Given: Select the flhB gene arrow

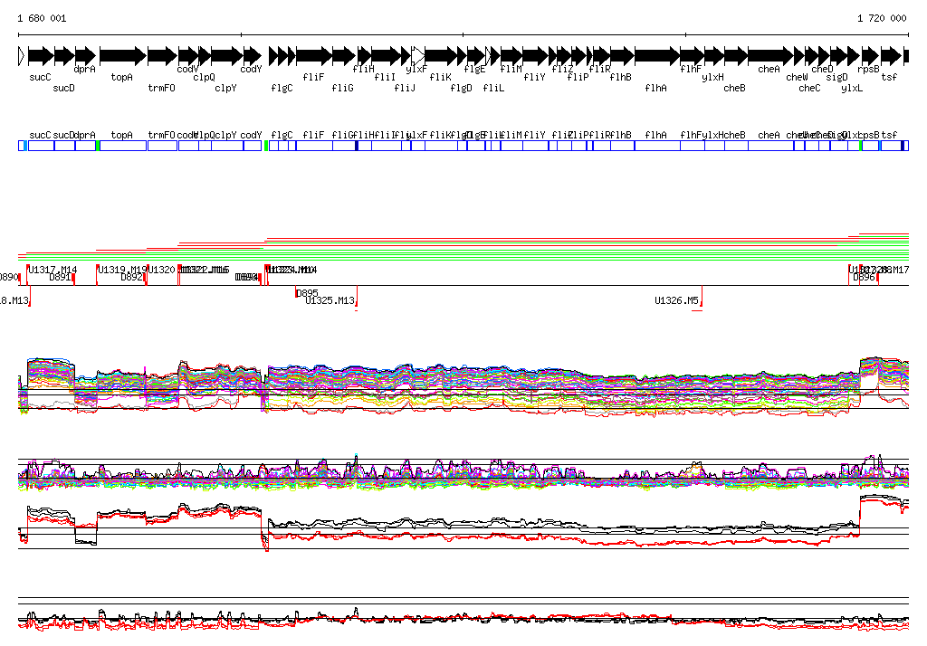Looking at the screenshot, I should [x=622, y=56].
